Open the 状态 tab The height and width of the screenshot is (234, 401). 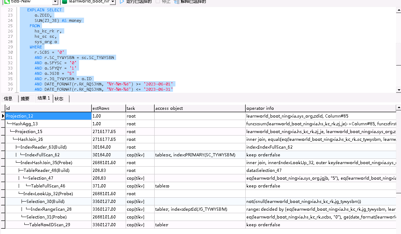pos(59,98)
